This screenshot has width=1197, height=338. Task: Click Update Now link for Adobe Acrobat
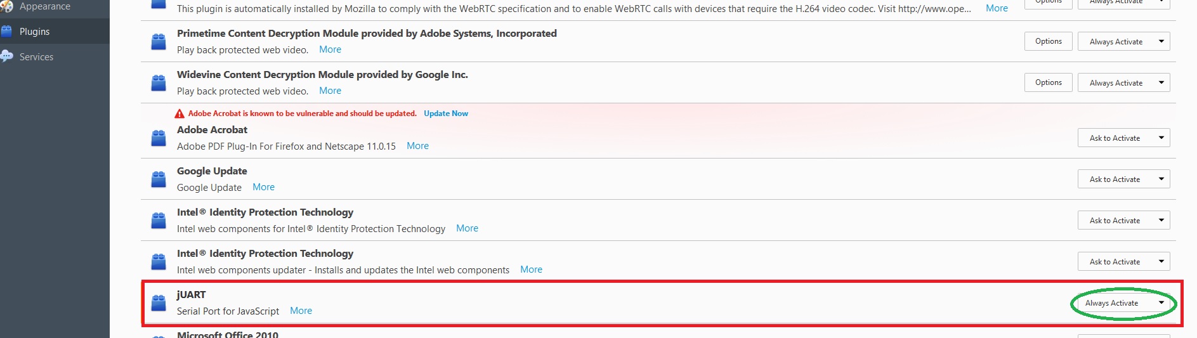point(446,114)
